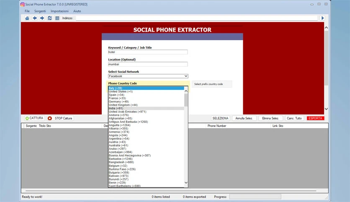Select Italy (+39) in the list
The image size is (350, 202).
(x=146, y=88)
